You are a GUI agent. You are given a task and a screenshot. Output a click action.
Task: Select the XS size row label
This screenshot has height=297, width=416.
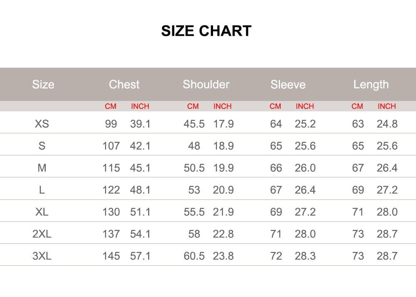(x=42, y=124)
